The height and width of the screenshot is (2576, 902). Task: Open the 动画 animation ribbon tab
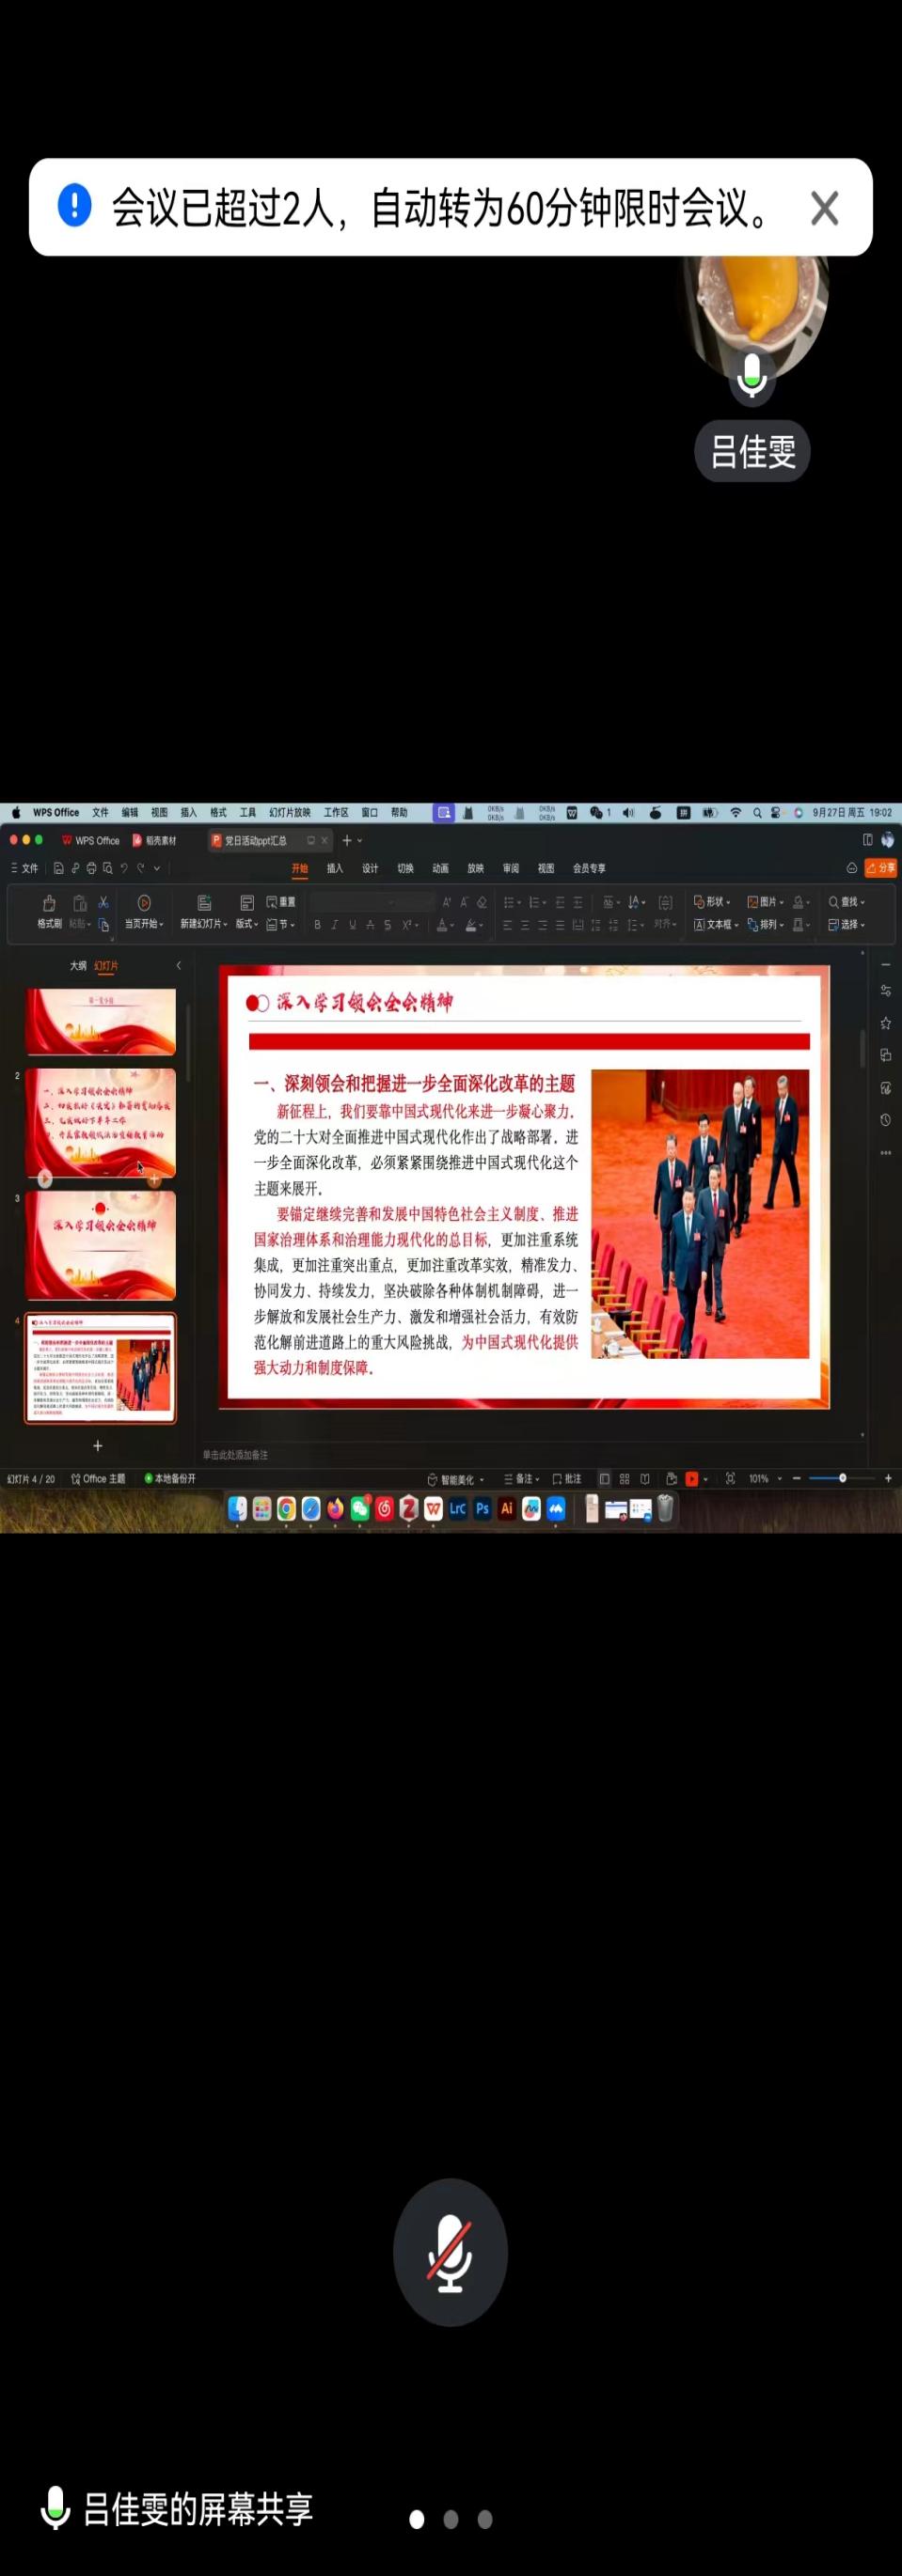point(439,868)
